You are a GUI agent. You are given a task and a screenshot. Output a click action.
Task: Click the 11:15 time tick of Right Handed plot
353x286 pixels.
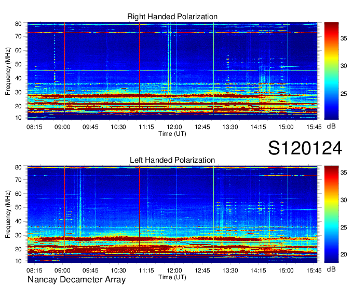(x=146, y=127)
